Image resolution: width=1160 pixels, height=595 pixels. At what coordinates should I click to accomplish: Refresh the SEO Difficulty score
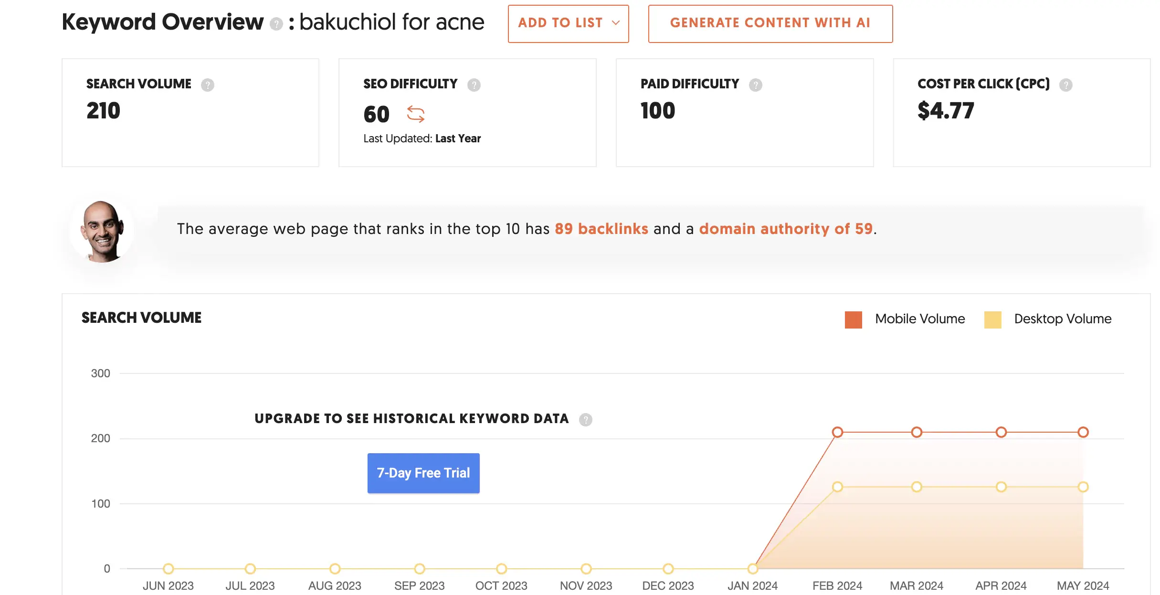click(x=415, y=115)
